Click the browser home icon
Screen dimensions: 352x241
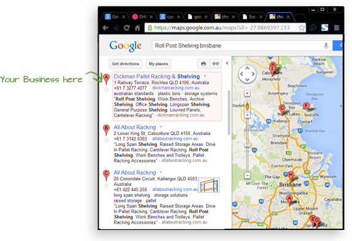click(x=137, y=28)
